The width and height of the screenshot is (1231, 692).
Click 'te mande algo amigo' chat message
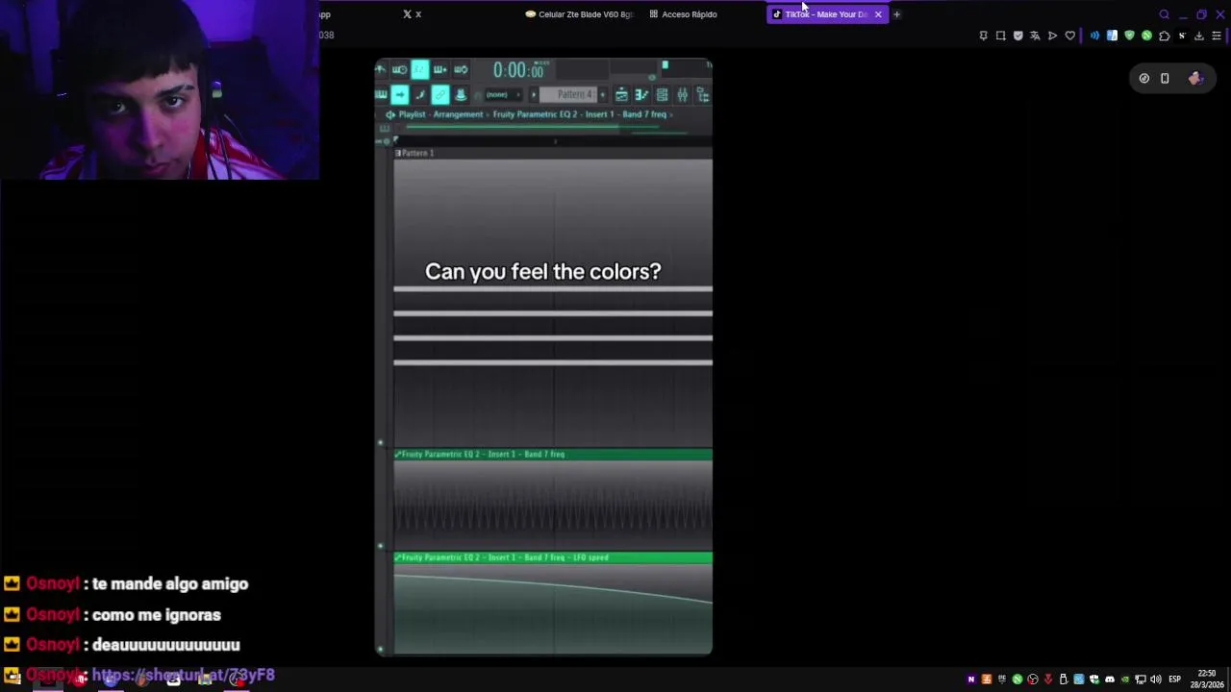170,583
